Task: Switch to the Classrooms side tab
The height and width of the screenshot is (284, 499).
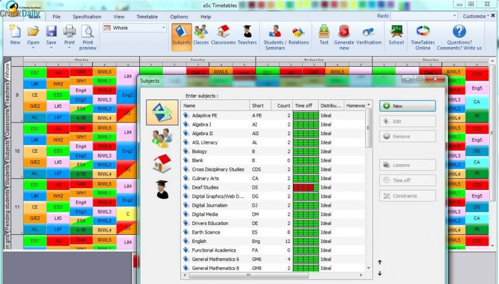Action: [x=7, y=123]
